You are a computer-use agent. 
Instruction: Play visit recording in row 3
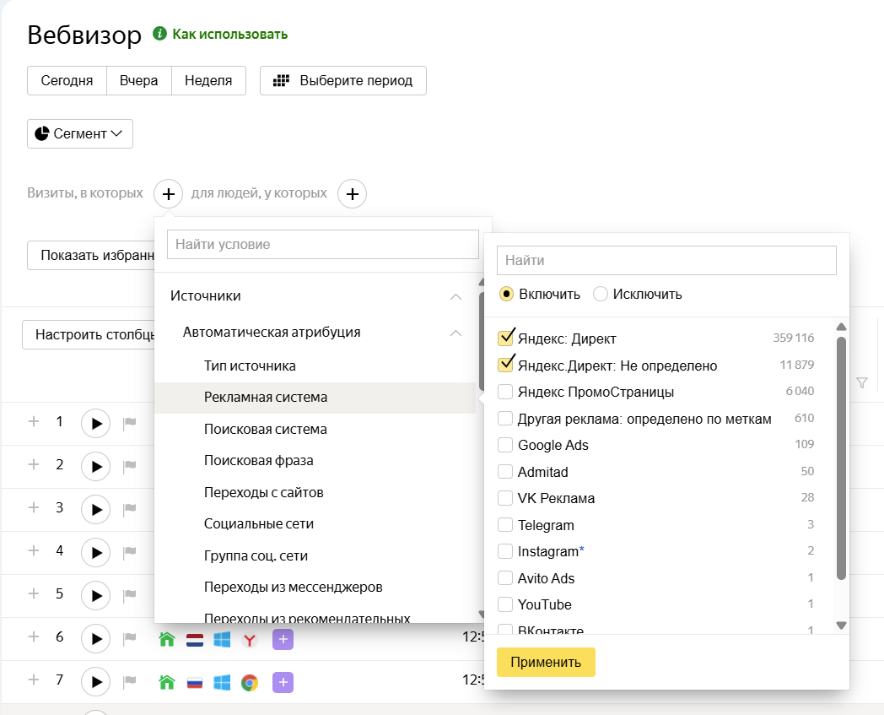(96, 510)
